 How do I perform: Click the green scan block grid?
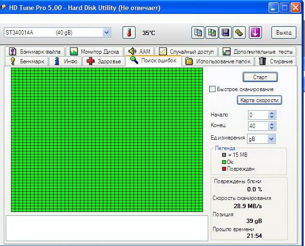pos(107,140)
